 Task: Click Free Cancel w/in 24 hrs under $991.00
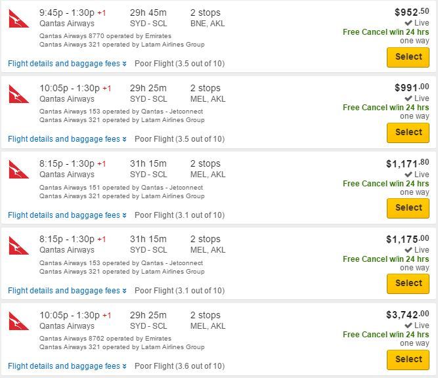click(385, 108)
